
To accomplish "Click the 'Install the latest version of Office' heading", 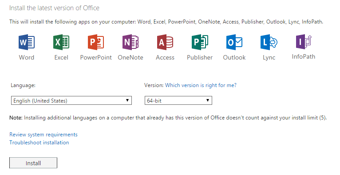I will [x=54, y=8].
